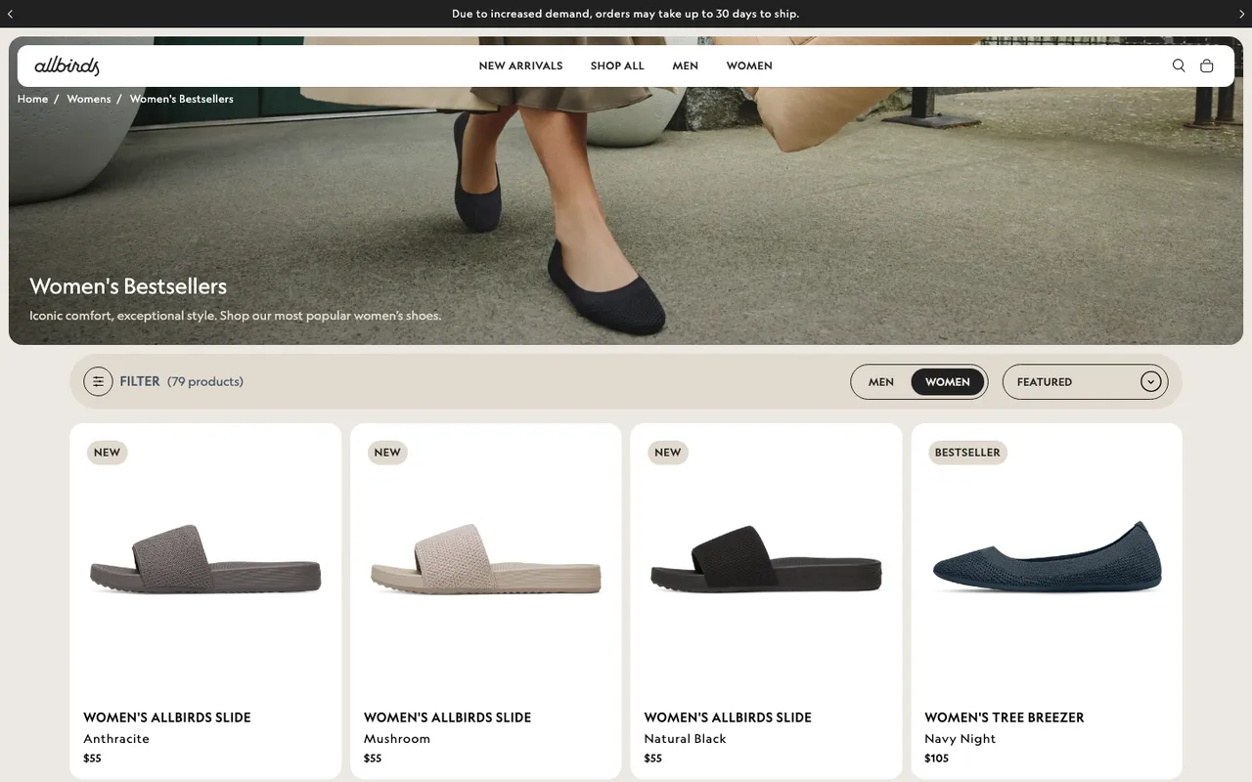Viewport: 1252px width, 782px height.
Task: Open the search icon
Action: click(x=1179, y=65)
